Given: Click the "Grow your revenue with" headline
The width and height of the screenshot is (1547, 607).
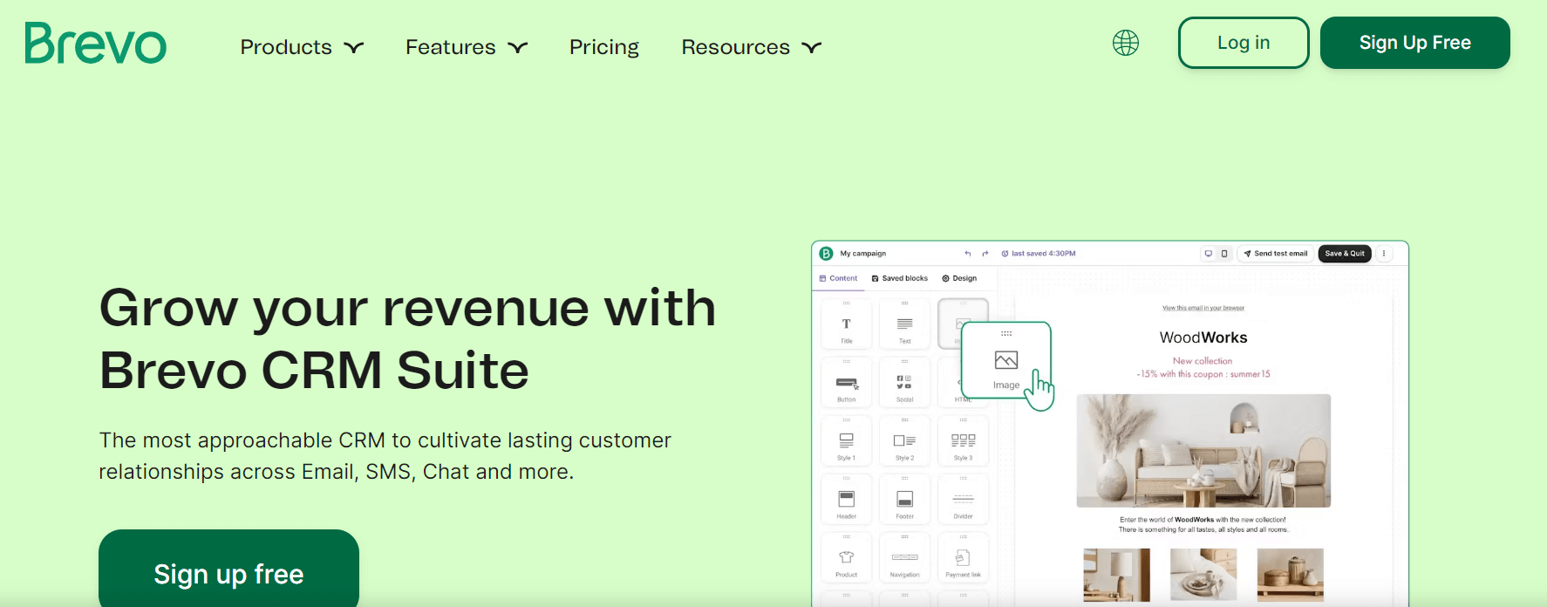Looking at the screenshot, I should (407, 308).
